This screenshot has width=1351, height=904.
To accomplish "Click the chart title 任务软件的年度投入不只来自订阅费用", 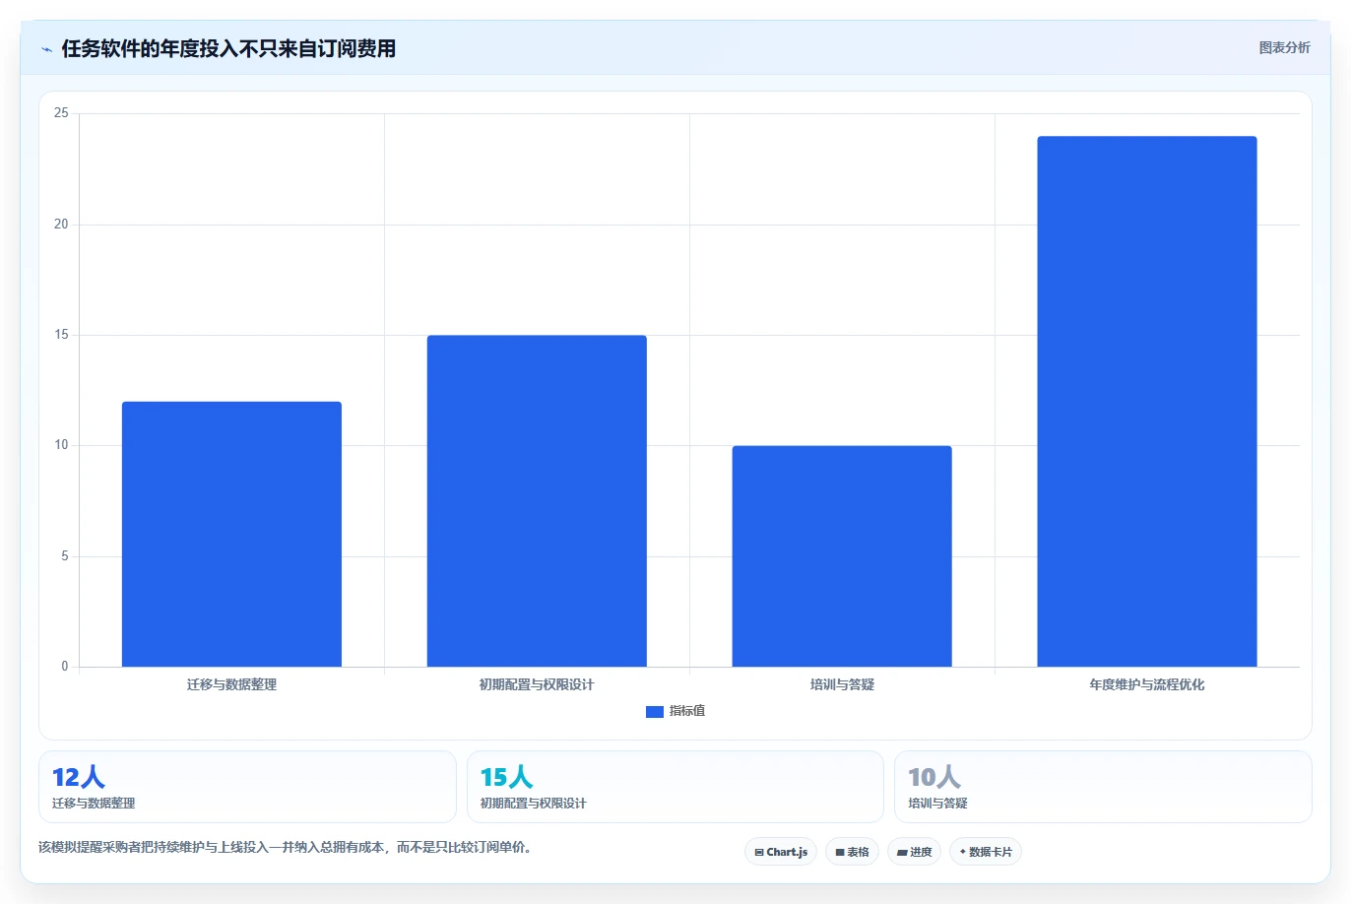I will point(228,48).
